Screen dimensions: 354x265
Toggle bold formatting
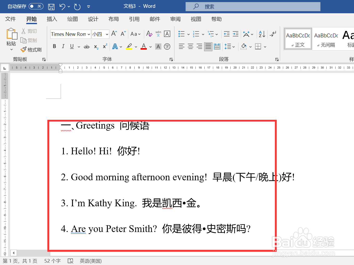coord(54,47)
